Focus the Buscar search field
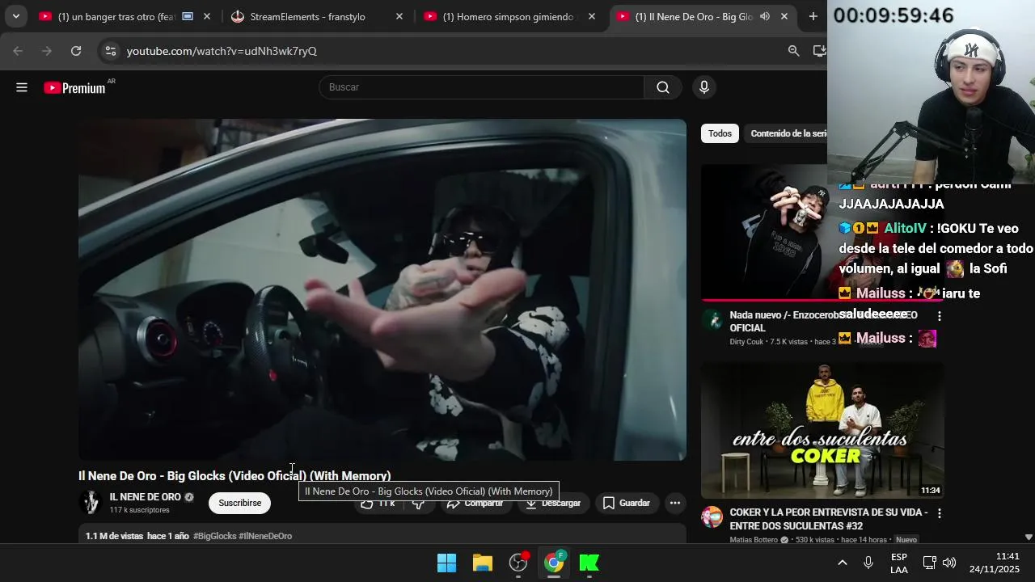 click(481, 87)
